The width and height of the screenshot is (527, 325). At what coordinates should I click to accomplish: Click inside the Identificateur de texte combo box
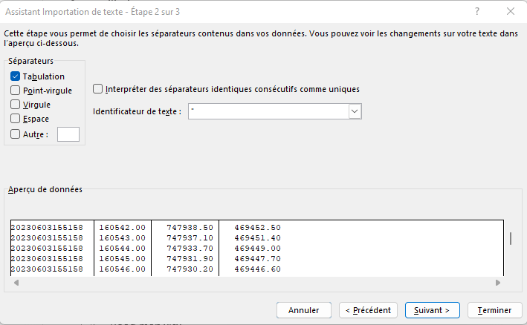[x=268, y=111]
